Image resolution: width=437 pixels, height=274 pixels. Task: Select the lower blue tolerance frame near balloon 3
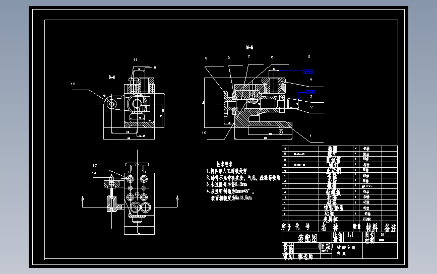pos(310,92)
